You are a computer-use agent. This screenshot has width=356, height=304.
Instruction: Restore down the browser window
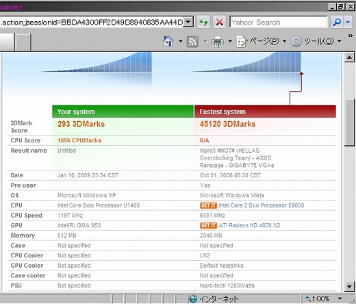(341, 7)
